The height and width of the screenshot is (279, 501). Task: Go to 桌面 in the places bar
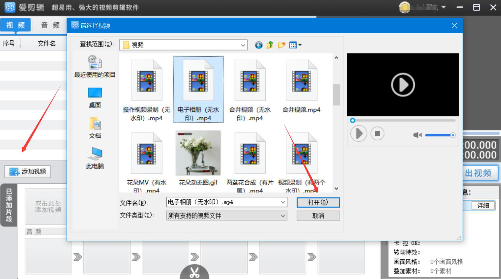tap(95, 98)
